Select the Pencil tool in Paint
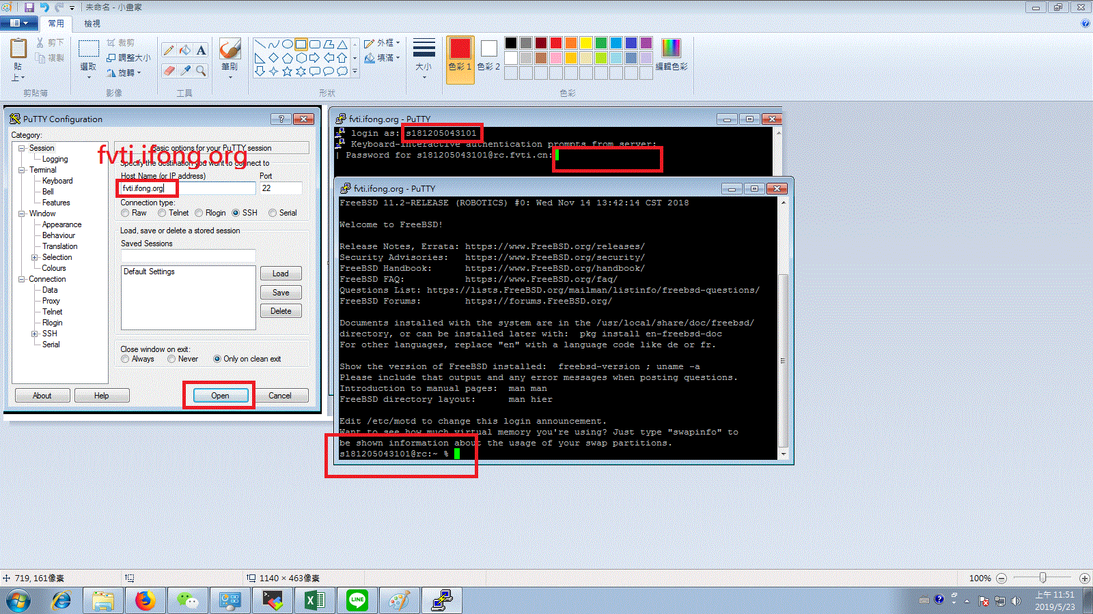Image resolution: width=1093 pixels, height=614 pixels. tap(169, 50)
